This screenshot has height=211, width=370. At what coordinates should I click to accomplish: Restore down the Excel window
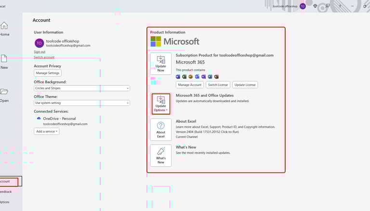(365, 6)
